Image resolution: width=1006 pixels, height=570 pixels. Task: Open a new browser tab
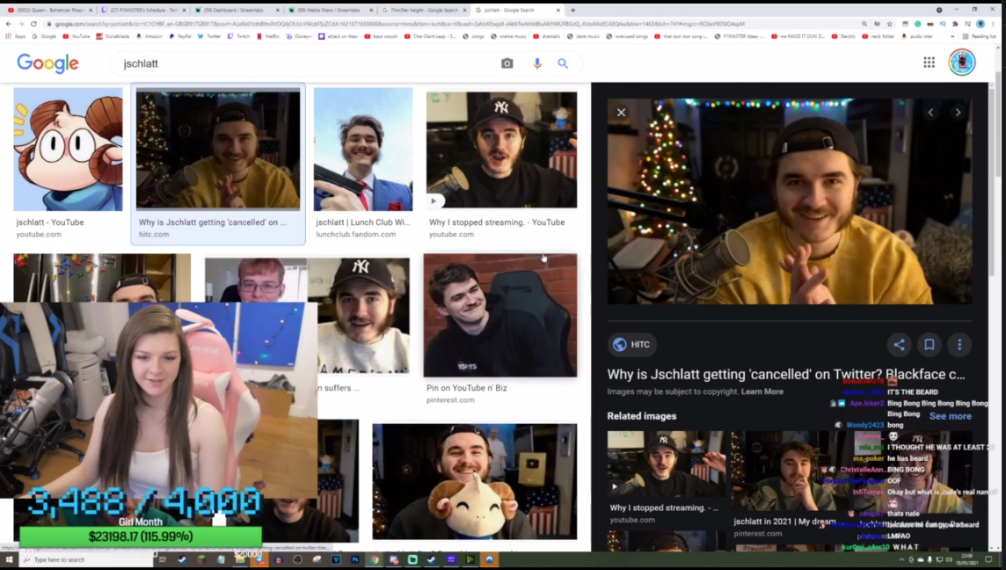coord(573,11)
